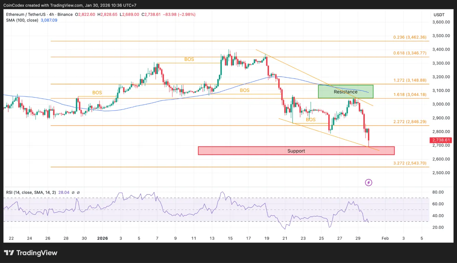Select the red Support zone box
457x263 pixels.
pos(296,151)
